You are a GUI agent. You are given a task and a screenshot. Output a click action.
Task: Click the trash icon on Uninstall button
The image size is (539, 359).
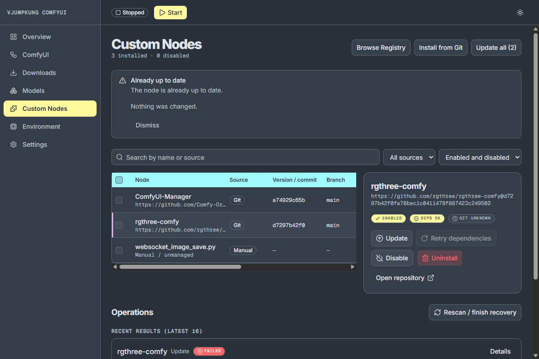pos(425,258)
